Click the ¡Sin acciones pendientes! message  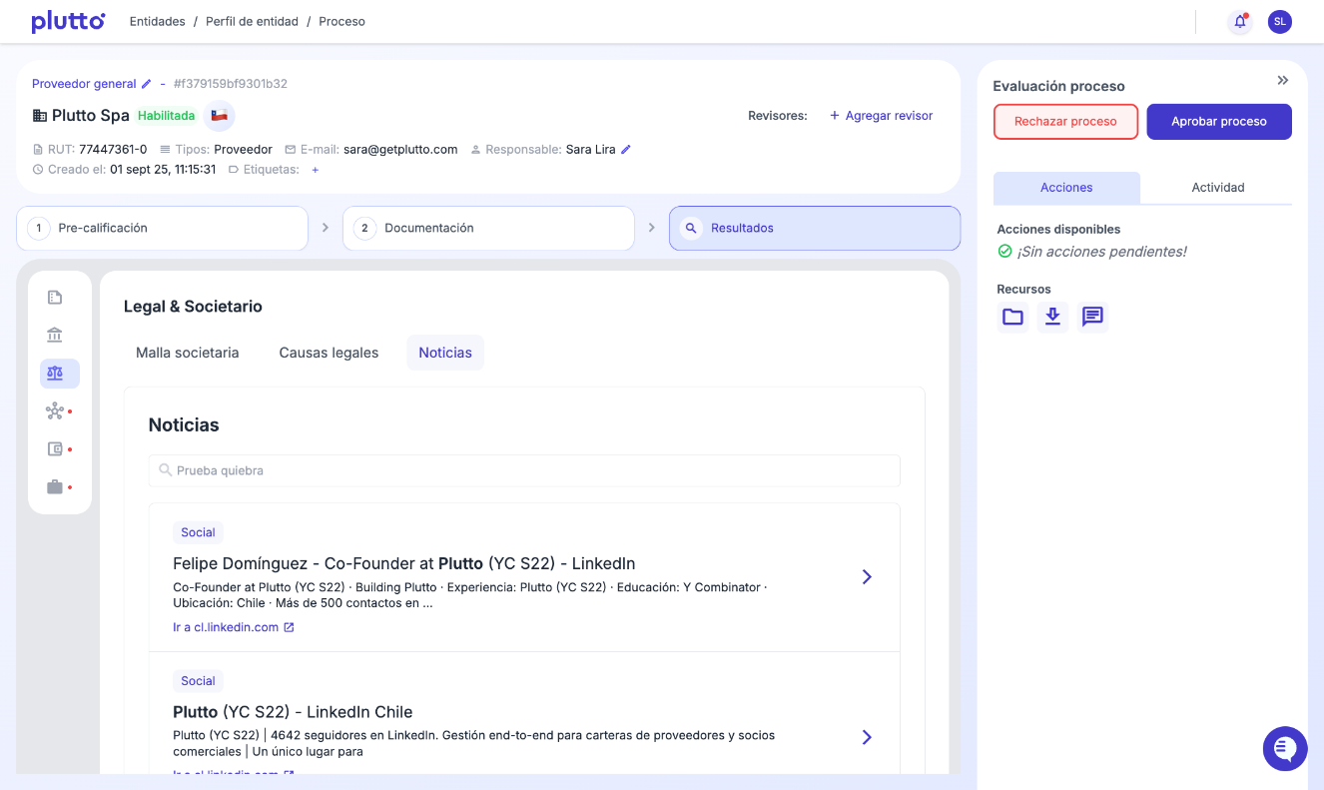(x=1102, y=252)
